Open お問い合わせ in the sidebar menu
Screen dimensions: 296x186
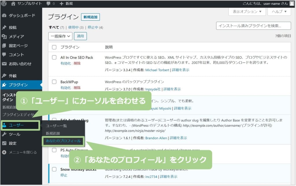[20, 64]
